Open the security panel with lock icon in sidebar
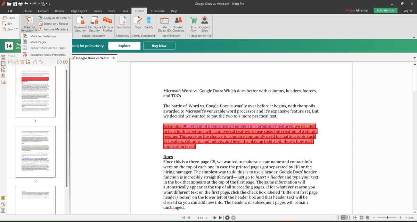This screenshot has height=222, width=417. click(x=3, y=82)
